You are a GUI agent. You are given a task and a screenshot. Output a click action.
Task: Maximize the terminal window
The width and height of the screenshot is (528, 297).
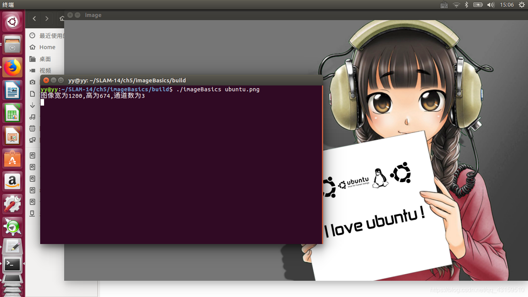click(x=61, y=80)
